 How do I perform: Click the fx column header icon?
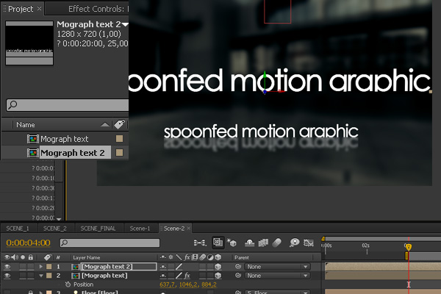(x=187, y=257)
